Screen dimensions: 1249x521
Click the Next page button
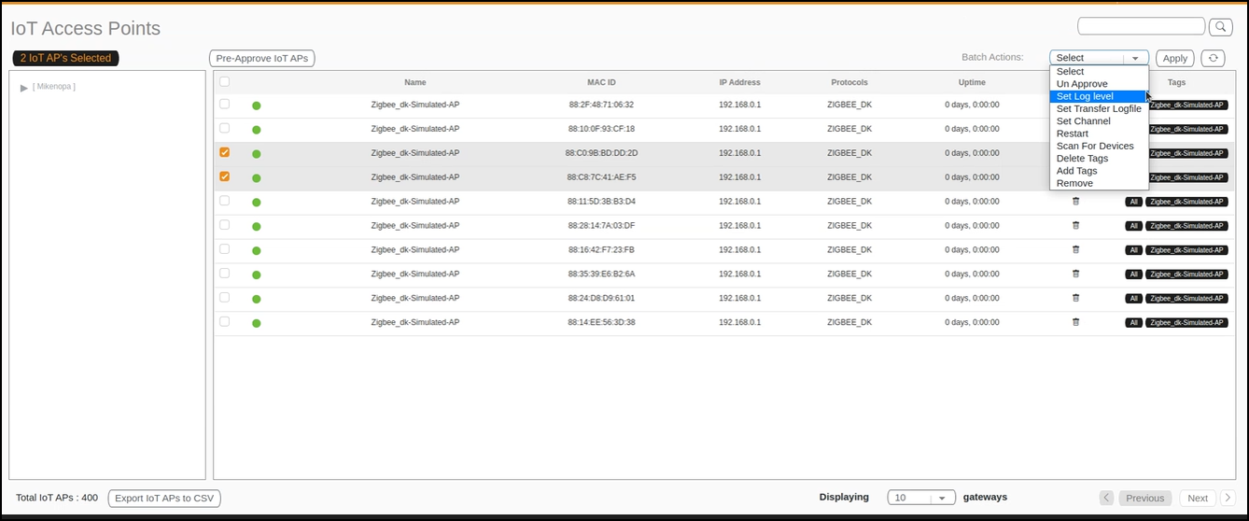tap(1198, 498)
